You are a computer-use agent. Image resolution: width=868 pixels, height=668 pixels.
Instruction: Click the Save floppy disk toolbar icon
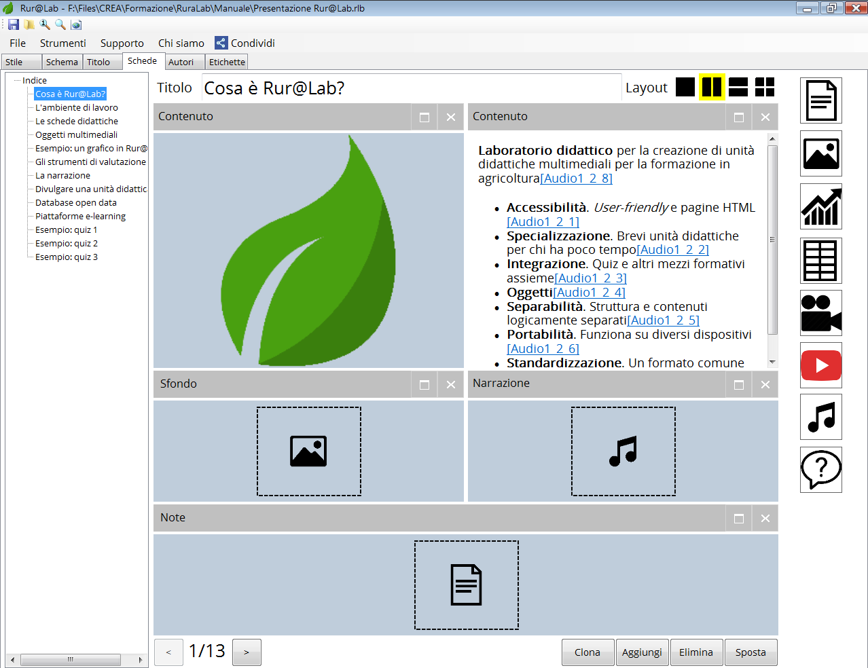pos(14,24)
